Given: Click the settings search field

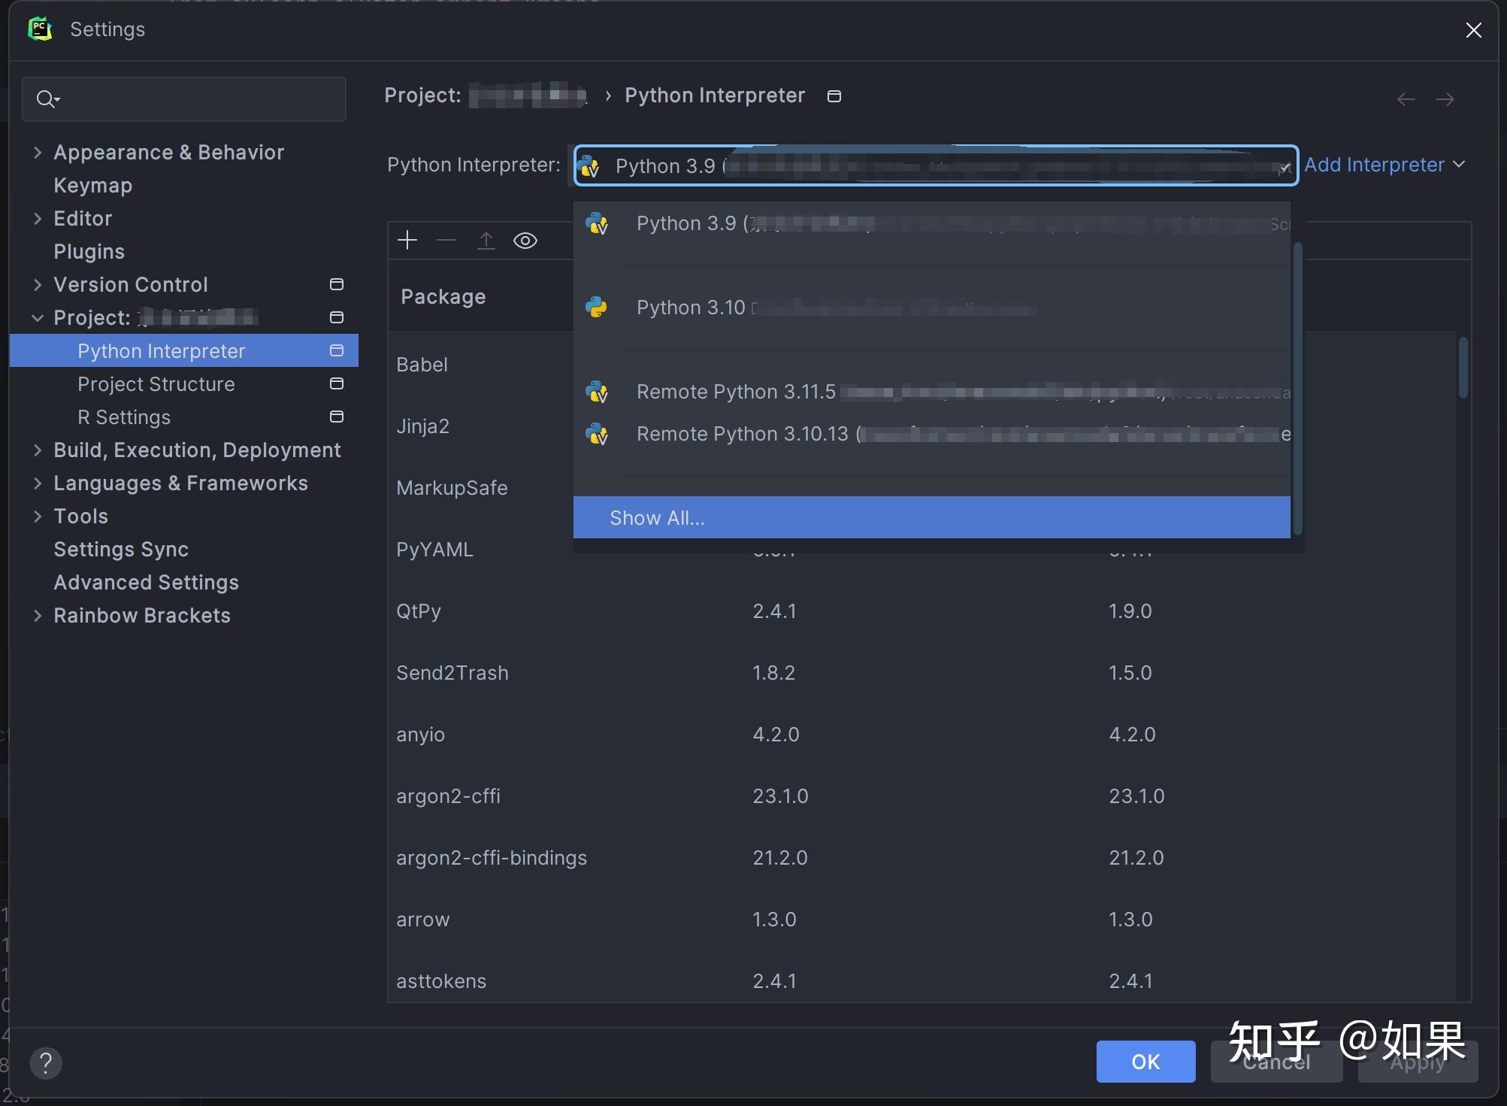Looking at the screenshot, I should pyautogui.click(x=183, y=98).
